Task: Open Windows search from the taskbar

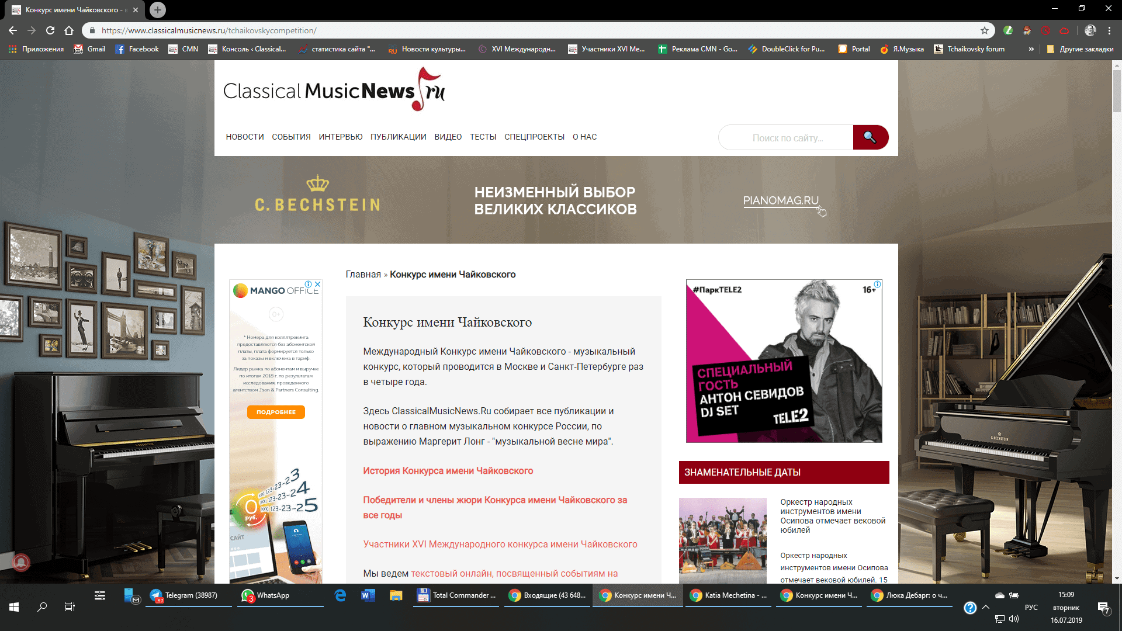Action: pyautogui.click(x=42, y=608)
